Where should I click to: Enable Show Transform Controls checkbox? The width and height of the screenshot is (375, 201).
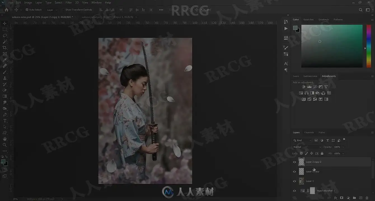63,10
